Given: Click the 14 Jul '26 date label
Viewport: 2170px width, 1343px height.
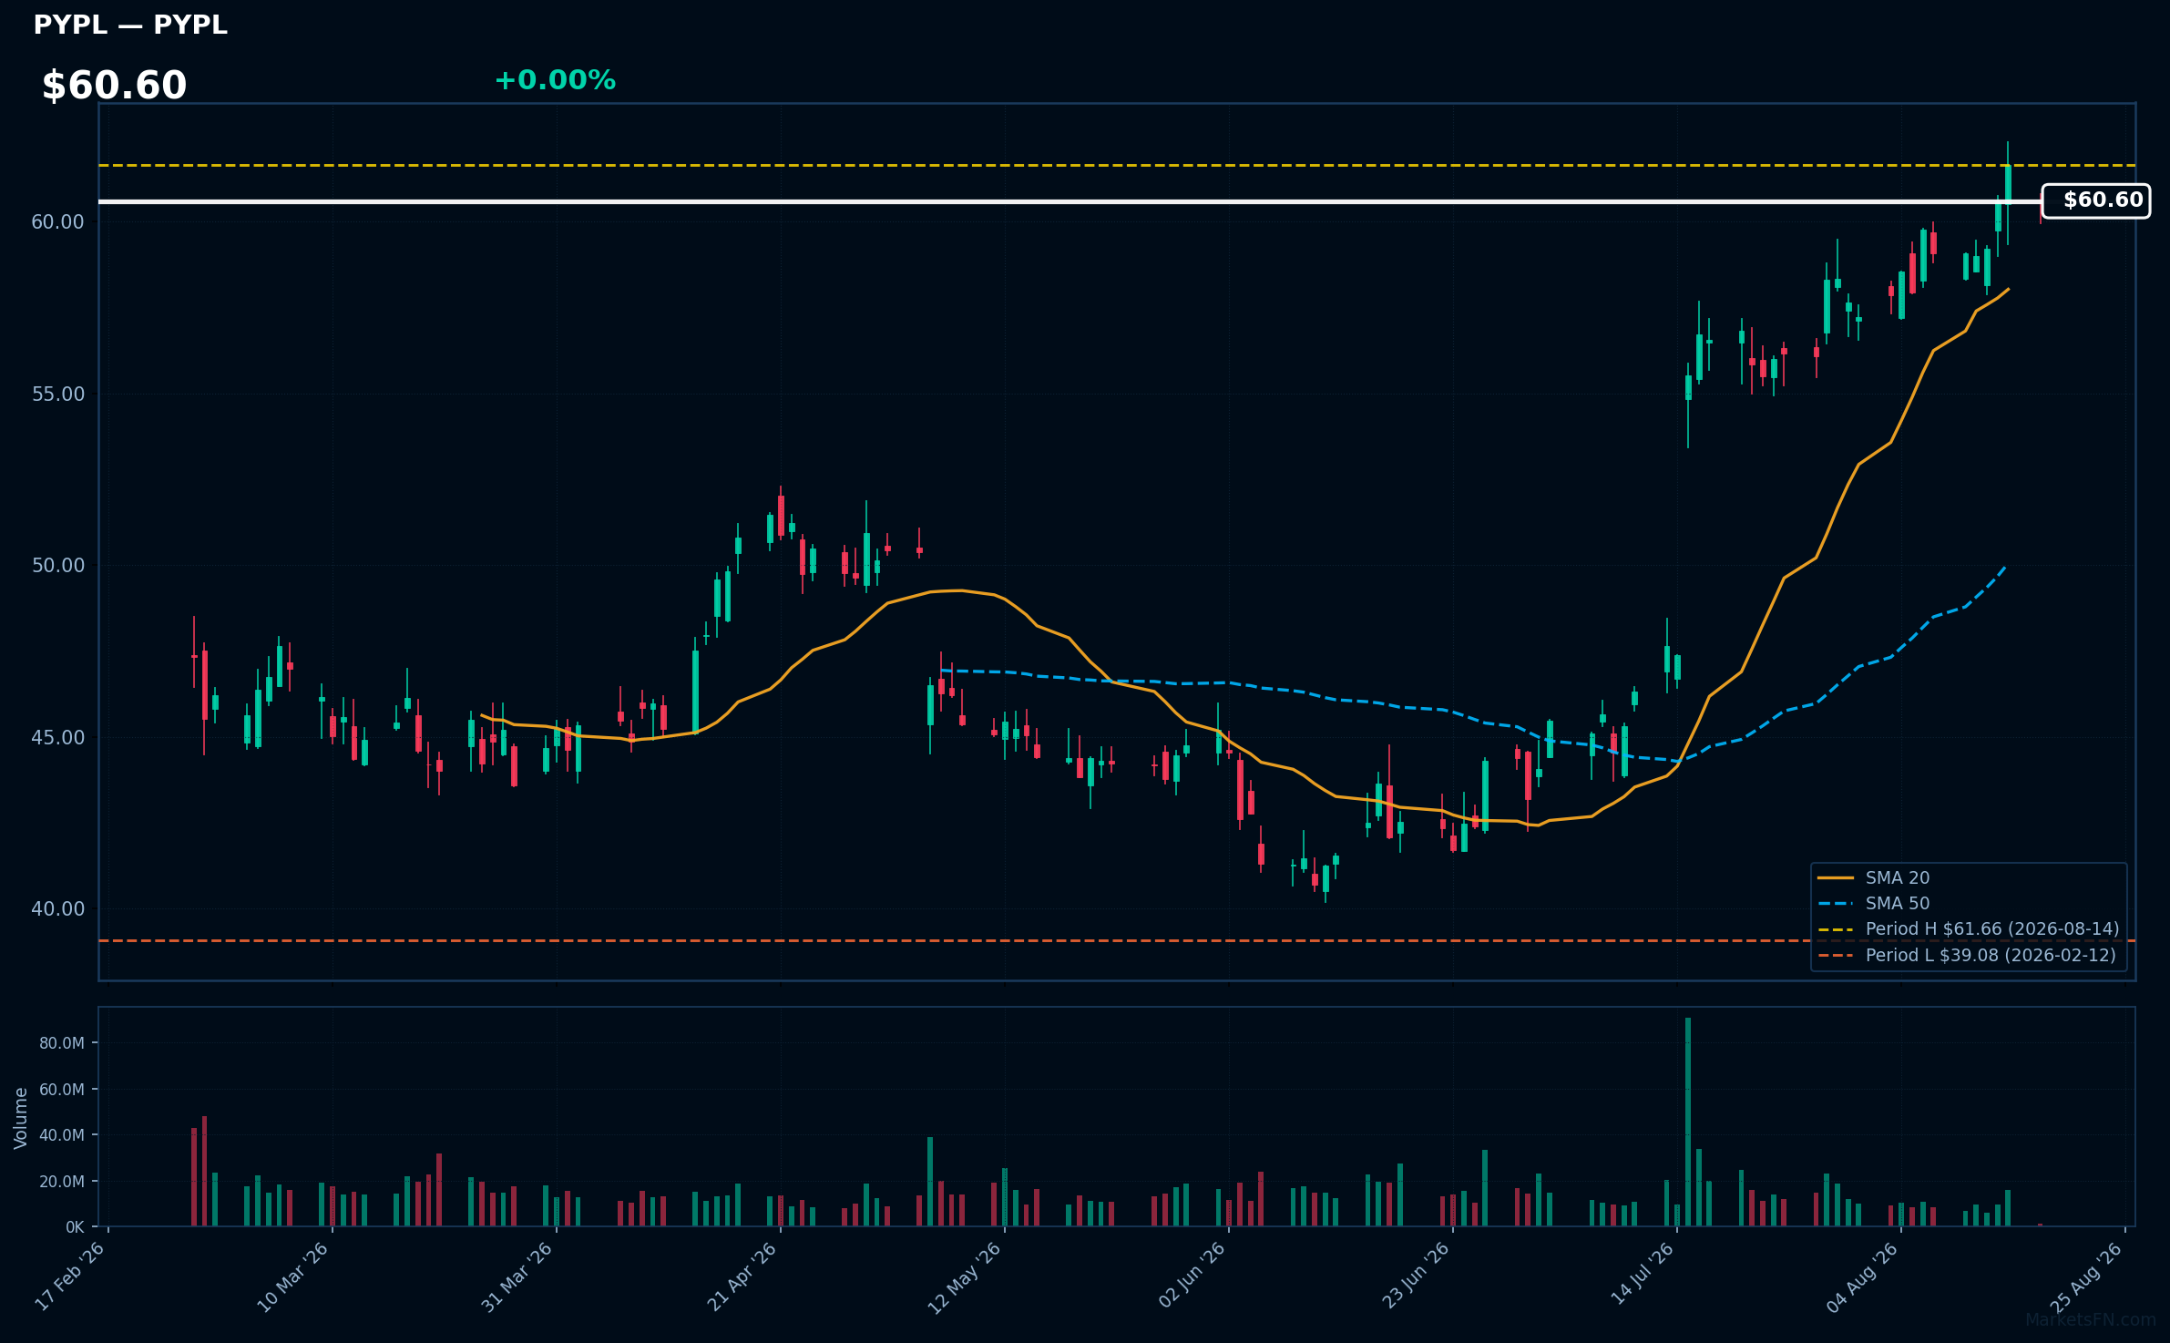Looking at the screenshot, I should click(1642, 1274).
